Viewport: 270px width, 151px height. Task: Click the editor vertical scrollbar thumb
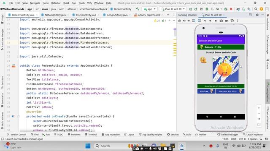click(x=175, y=32)
